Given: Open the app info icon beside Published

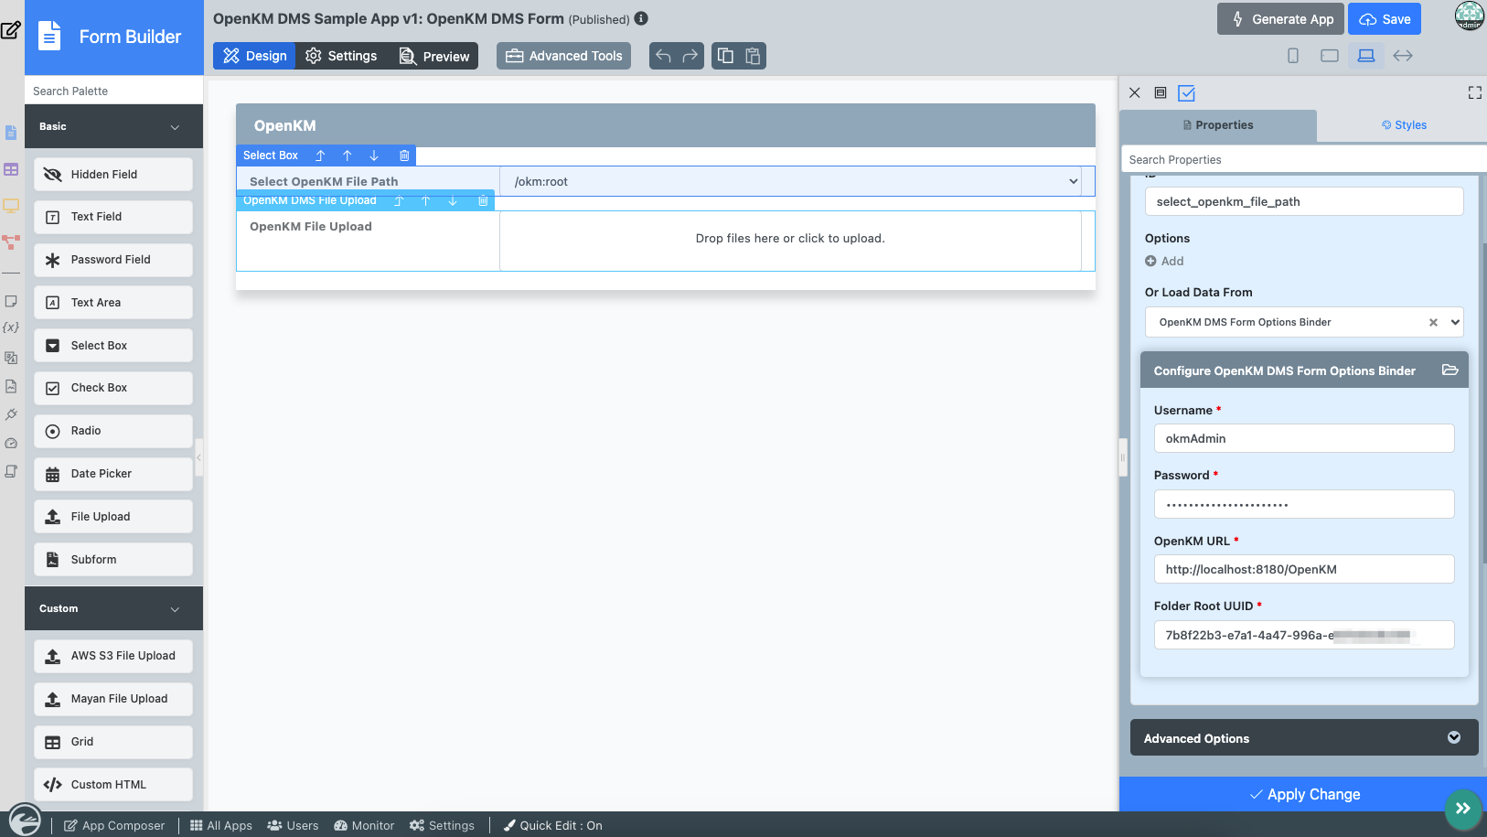Looking at the screenshot, I should click(641, 18).
